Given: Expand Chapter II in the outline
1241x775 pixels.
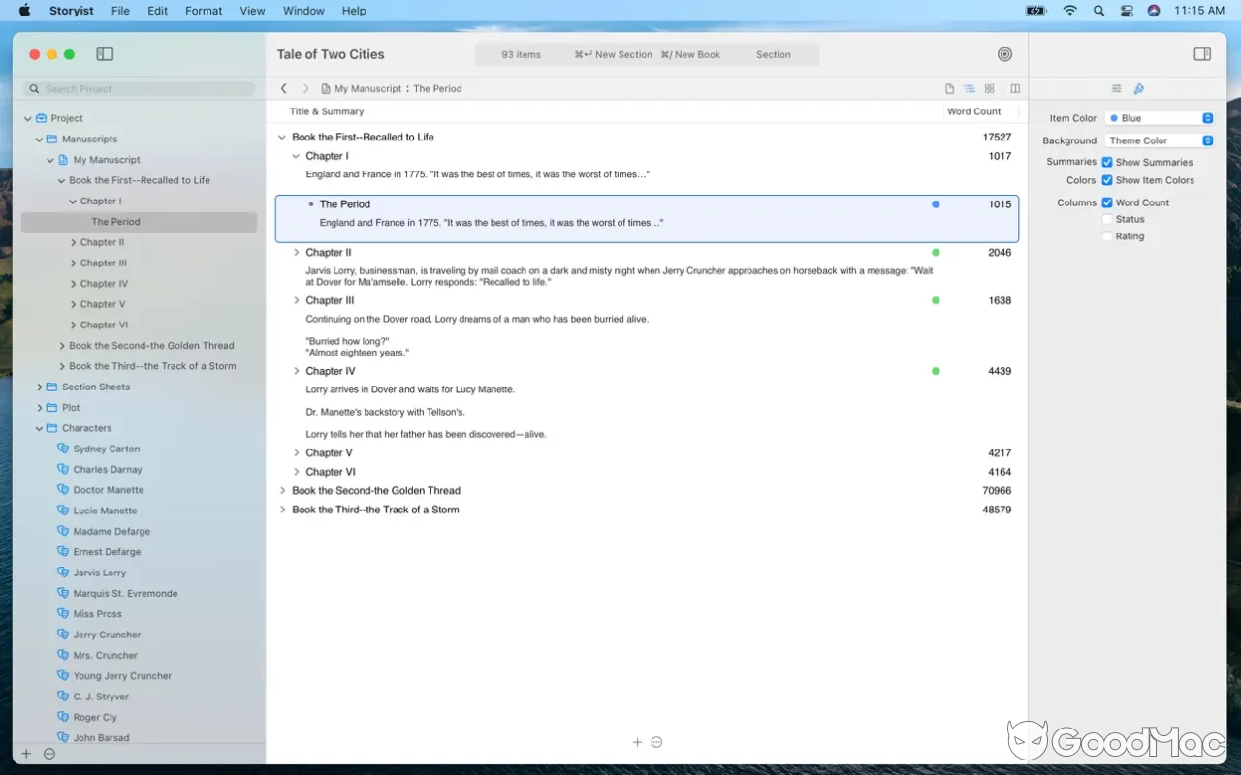Looking at the screenshot, I should (297, 252).
